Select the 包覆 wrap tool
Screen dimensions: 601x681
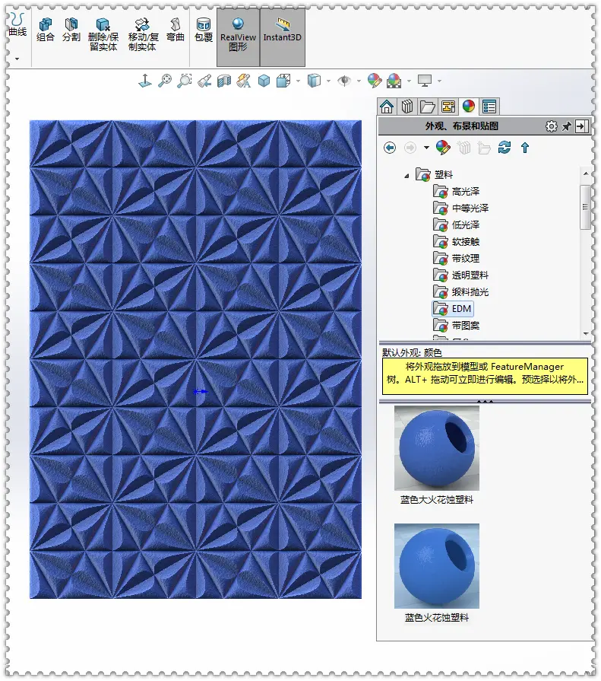[x=204, y=30]
